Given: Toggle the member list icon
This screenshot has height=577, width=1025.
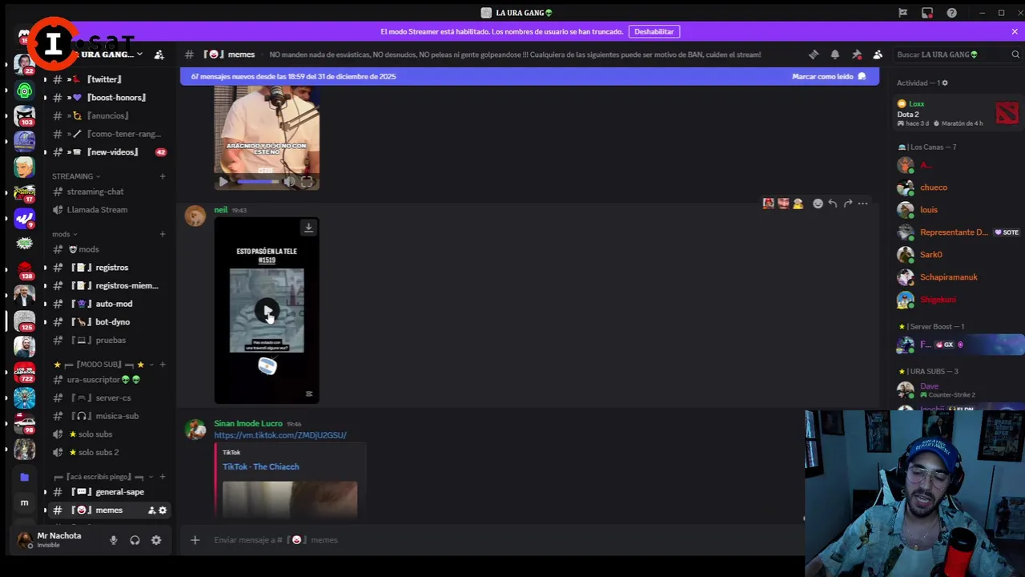Looking at the screenshot, I should pyautogui.click(x=878, y=54).
